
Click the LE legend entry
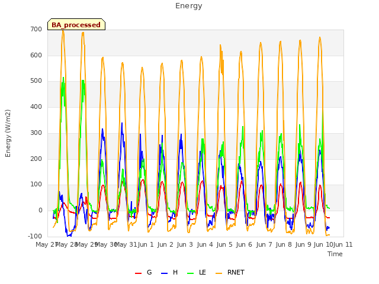click(197, 272)
